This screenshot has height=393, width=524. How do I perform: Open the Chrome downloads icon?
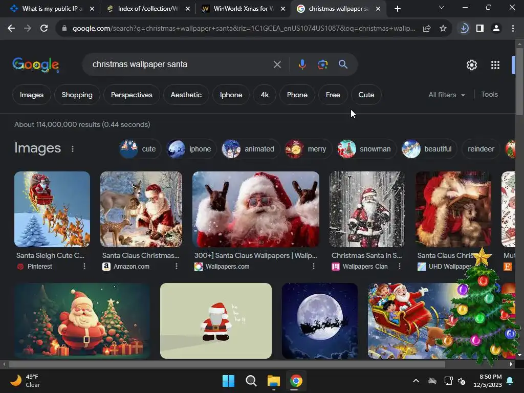[x=464, y=29]
